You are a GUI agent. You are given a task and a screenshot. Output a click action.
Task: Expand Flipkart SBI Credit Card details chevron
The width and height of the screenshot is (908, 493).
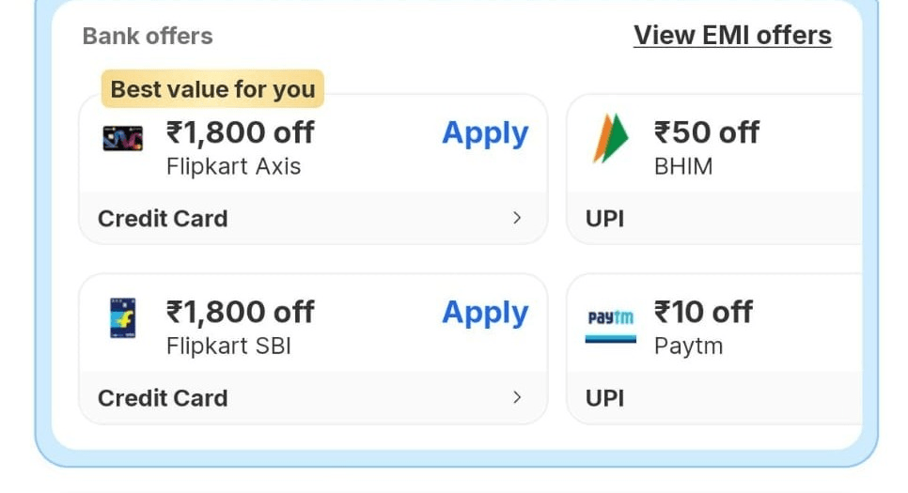point(516,397)
